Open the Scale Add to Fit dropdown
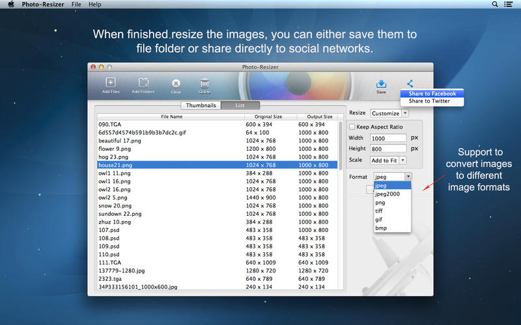Screen dimensions: 521x325 pyautogui.click(x=388, y=160)
